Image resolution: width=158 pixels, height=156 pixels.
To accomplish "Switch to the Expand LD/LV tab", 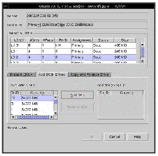I will [x=21, y=75].
